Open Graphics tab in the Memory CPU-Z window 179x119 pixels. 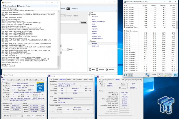coord(128,80)
